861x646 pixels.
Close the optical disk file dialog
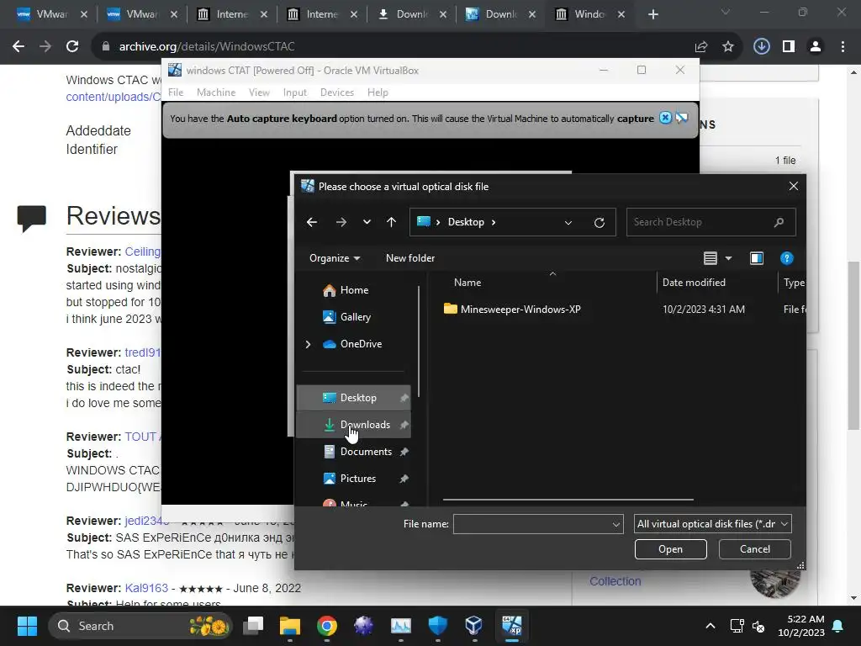(x=793, y=186)
